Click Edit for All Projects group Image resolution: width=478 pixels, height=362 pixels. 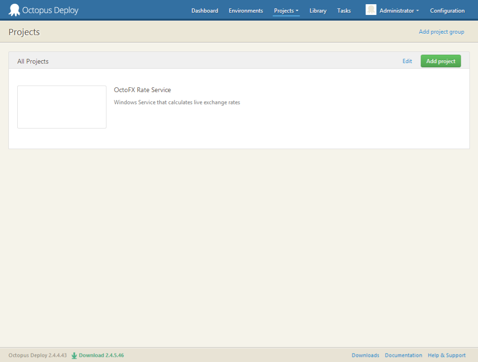[x=407, y=61]
